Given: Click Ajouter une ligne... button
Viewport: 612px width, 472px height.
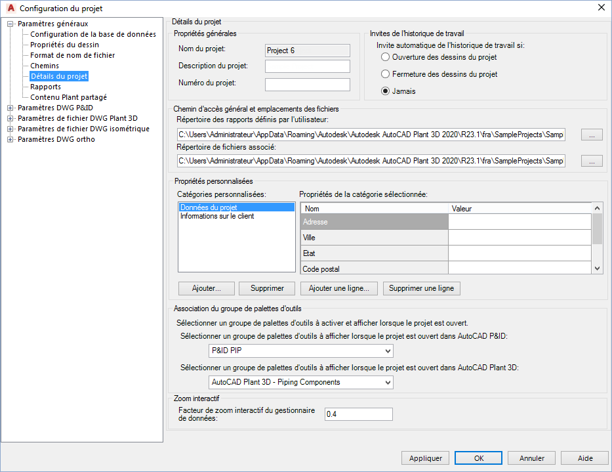Looking at the screenshot, I should coord(338,288).
